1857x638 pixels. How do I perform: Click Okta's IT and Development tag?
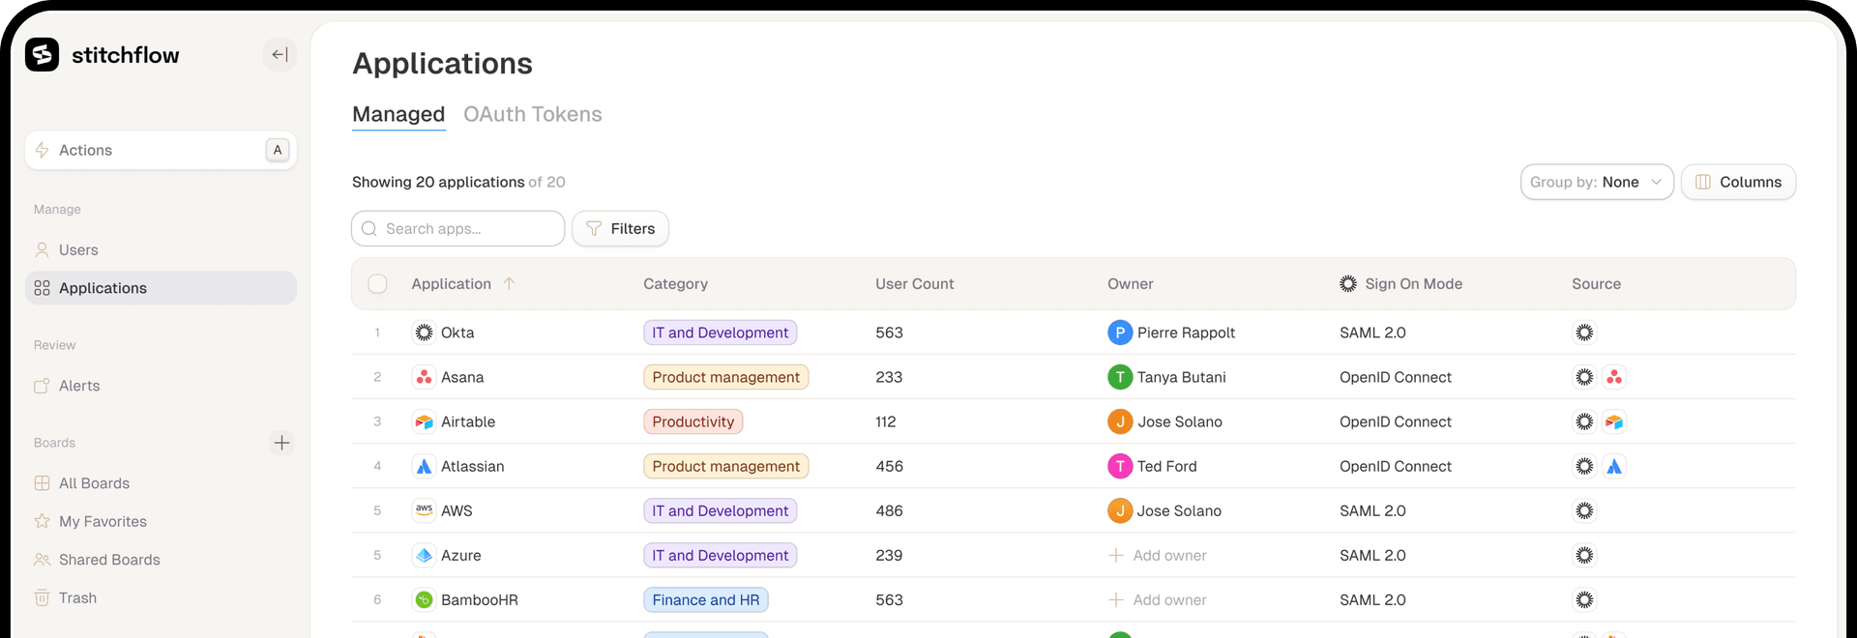pyautogui.click(x=720, y=333)
